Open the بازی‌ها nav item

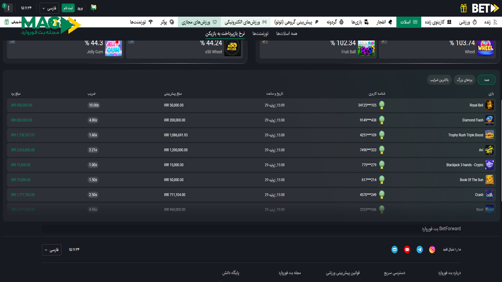pos(360,22)
